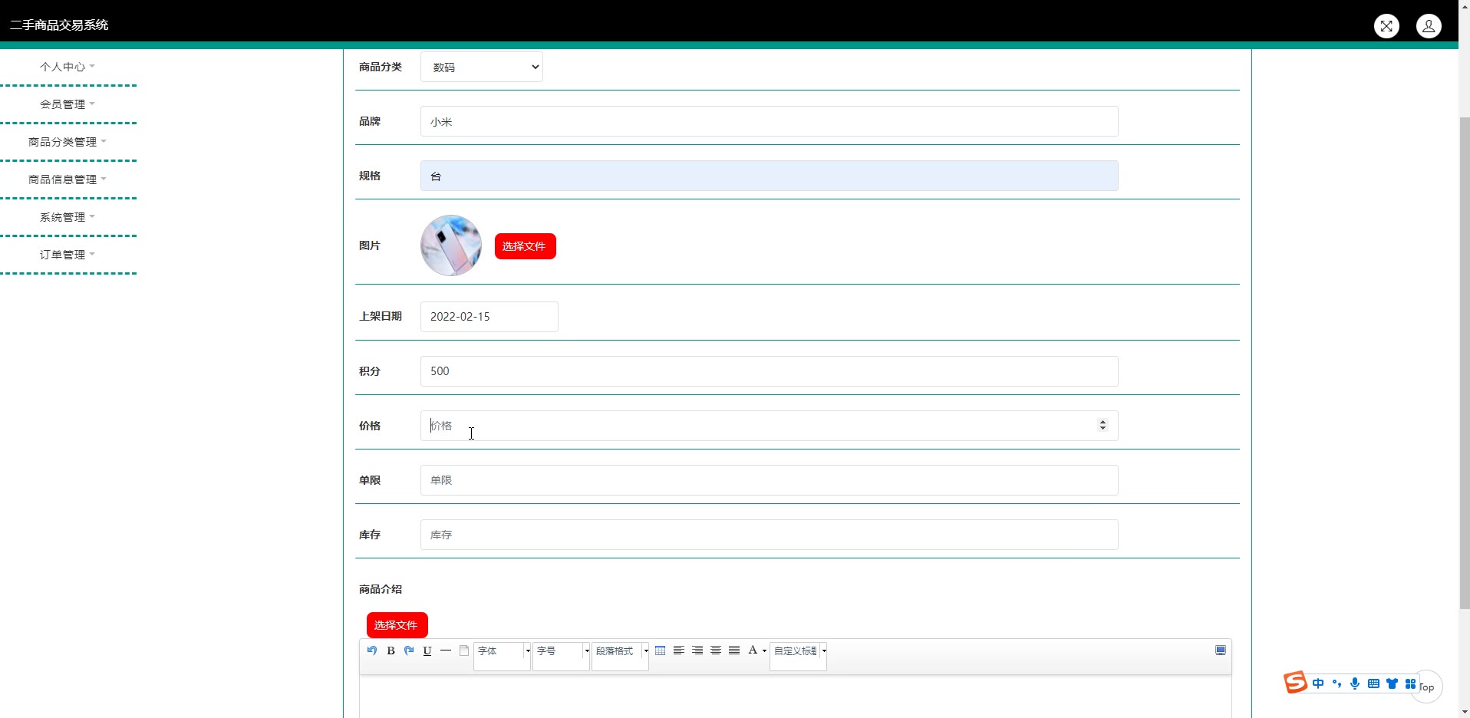This screenshot has width=1470, height=718.
Task: Open the font color dropdown arrow
Action: 764,651
